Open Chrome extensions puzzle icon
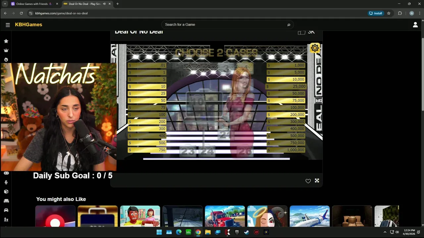424x238 pixels. pos(400,13)
